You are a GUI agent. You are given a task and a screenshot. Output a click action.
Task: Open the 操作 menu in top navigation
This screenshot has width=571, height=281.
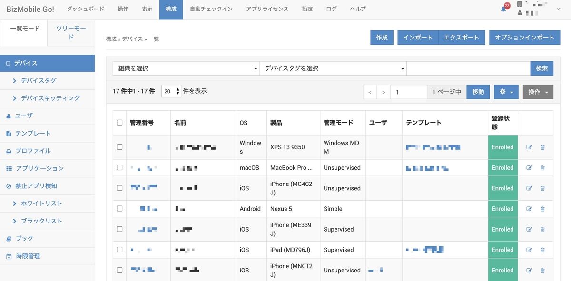[123, 9]
